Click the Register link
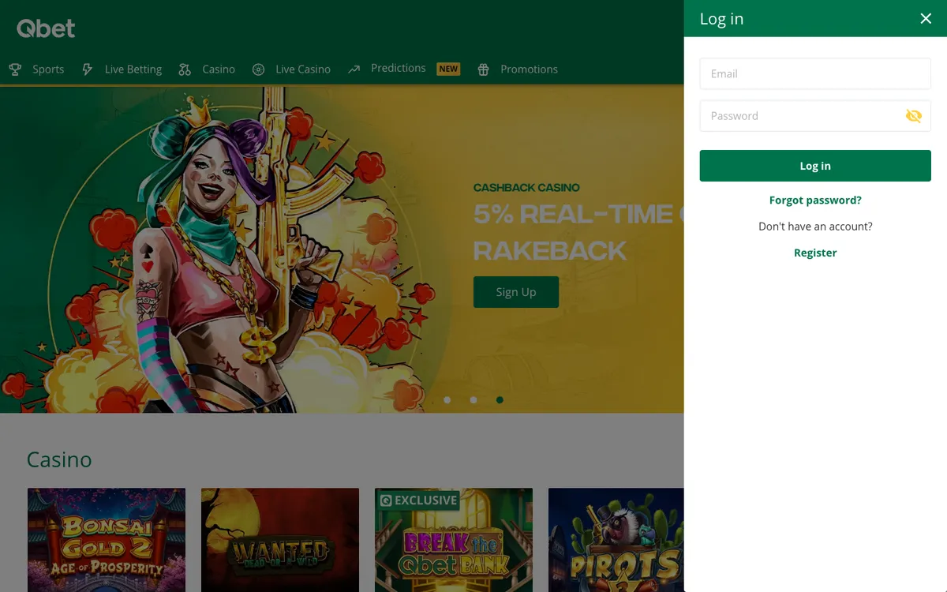 click(815, 253)
